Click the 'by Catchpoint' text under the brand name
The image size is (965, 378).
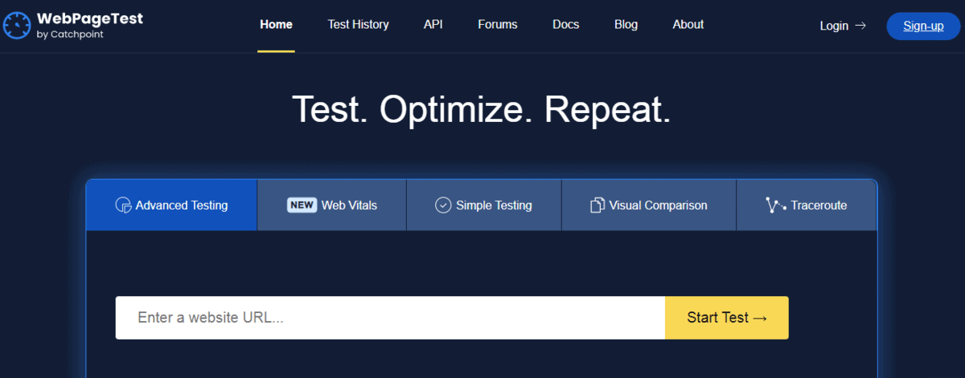[x=70, y=35]
